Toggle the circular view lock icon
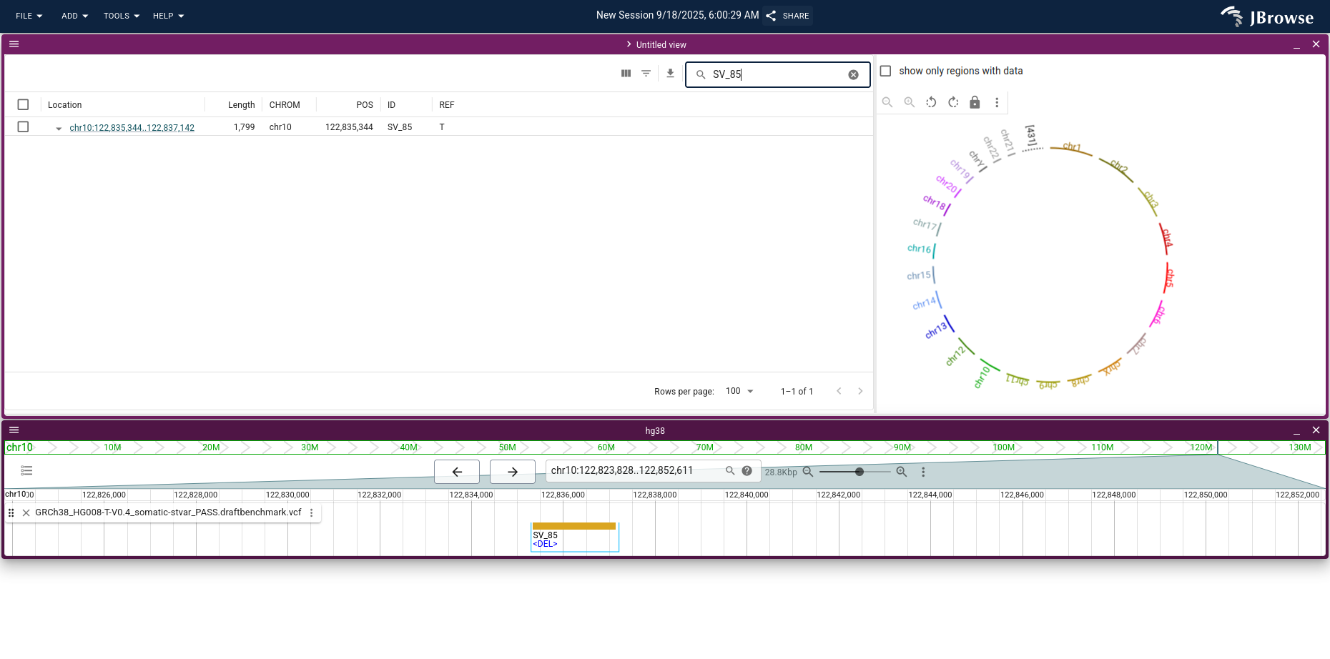 pyautogui.click(x=975, y=102)
